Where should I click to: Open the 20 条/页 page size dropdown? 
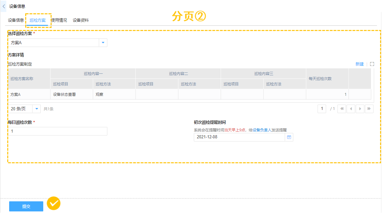pyautogui.click(x=37, y=109)
